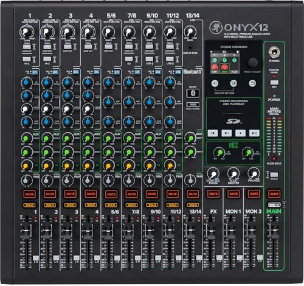Image resolution: width=304 pixels, height=286 pixels.
Task: Solo channel 13/14
Action: point(193,205)
